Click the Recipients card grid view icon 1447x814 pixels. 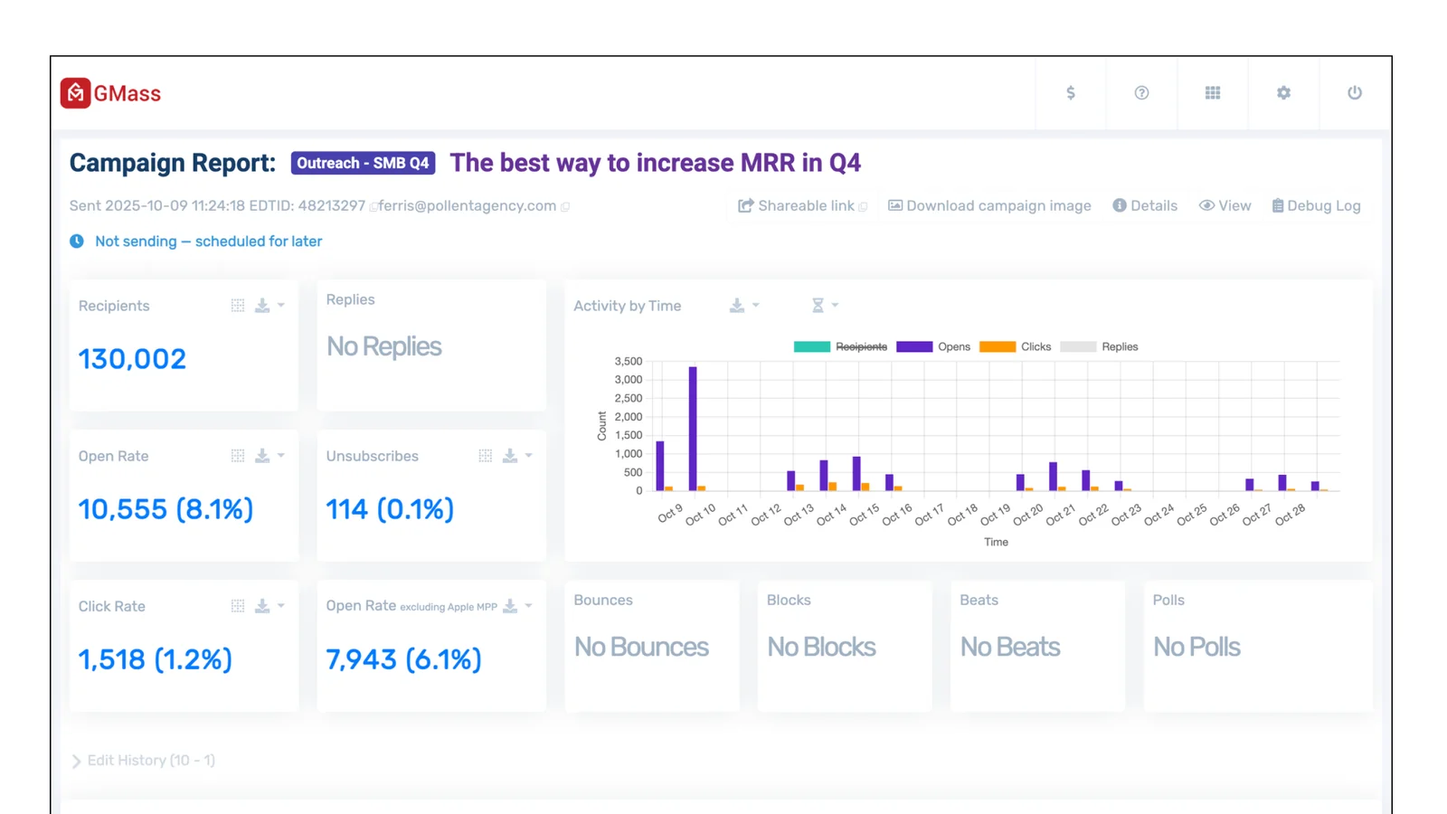tap(238, 306)
